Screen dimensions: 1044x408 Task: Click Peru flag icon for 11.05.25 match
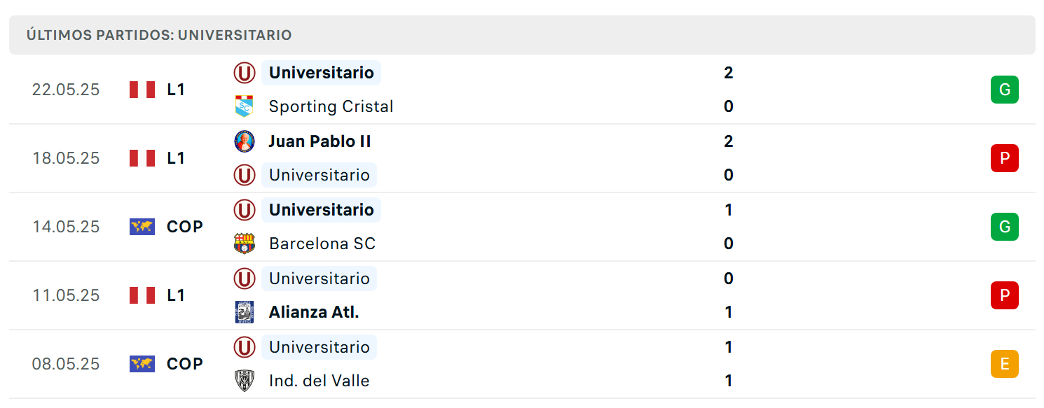[x=142, y=295]
